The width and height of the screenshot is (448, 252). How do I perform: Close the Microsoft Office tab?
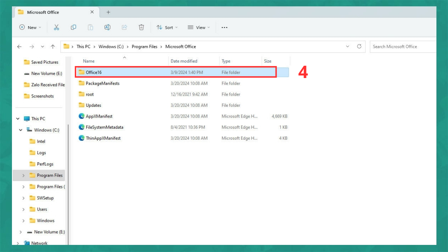92,12
